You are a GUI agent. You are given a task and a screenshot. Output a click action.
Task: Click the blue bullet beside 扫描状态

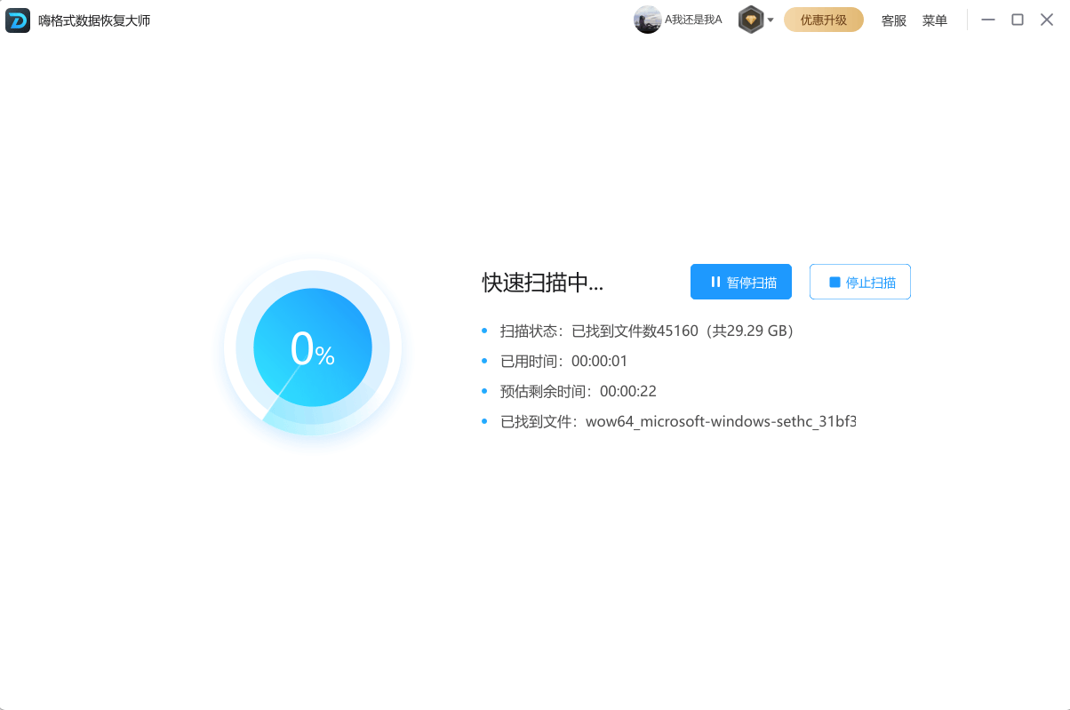pos(485,331)
